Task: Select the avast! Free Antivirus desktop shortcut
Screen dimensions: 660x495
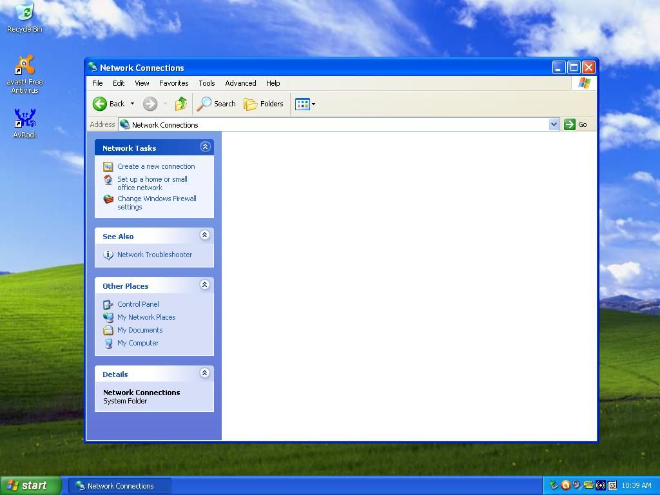Action: tap(25, 75)
